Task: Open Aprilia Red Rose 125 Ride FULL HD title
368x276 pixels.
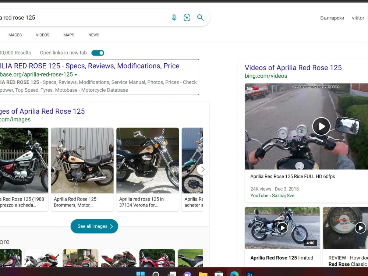Action: click(293, 177)
